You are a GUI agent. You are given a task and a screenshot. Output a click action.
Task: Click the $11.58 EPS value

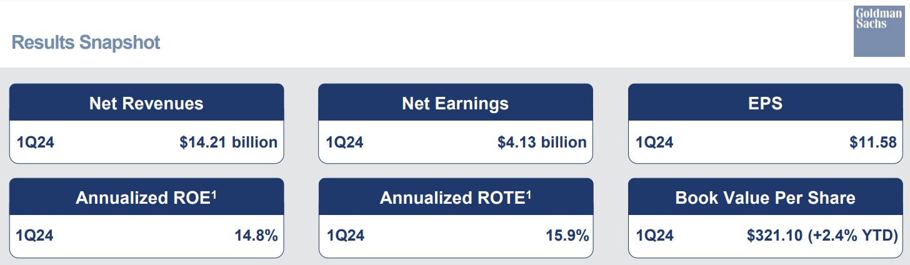873,142
